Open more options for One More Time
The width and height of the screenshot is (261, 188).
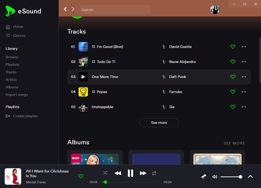tap(244, 77)
